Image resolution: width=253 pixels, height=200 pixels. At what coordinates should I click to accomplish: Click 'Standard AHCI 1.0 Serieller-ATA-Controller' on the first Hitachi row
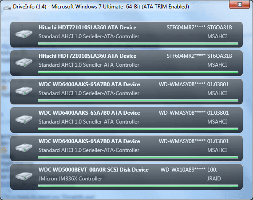coord(89,36)
